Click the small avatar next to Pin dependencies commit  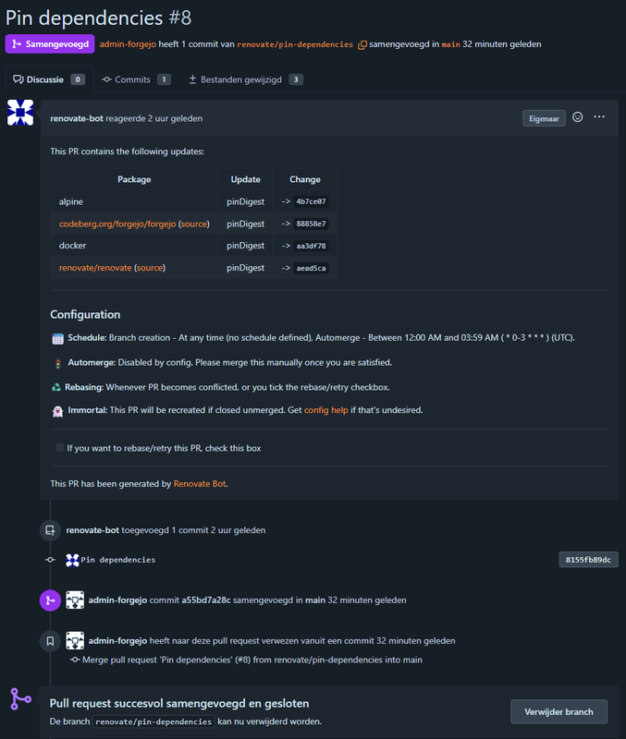click(73, 560)
